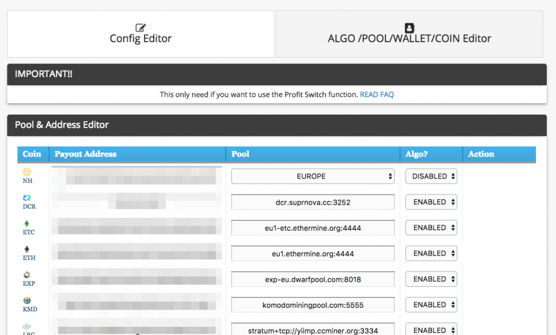Viewport: 556px width, 335px height.
Task: Click the ALGO/POOL/WALLET/COIN Editor contact icon
Action: tap(409, 28)
